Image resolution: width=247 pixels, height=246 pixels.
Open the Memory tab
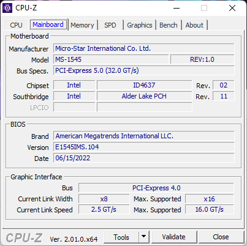[82, 25]
